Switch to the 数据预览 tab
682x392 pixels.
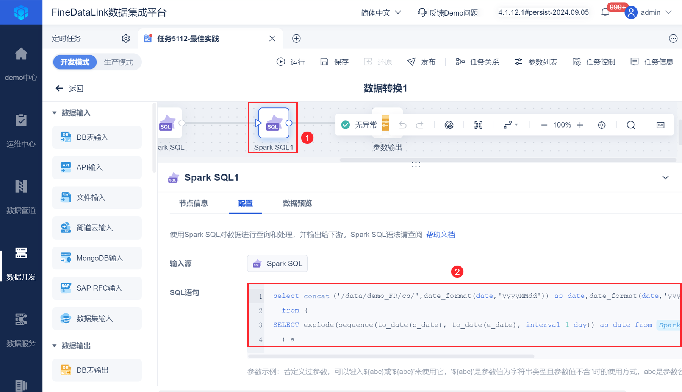click(x=297, y=203)
